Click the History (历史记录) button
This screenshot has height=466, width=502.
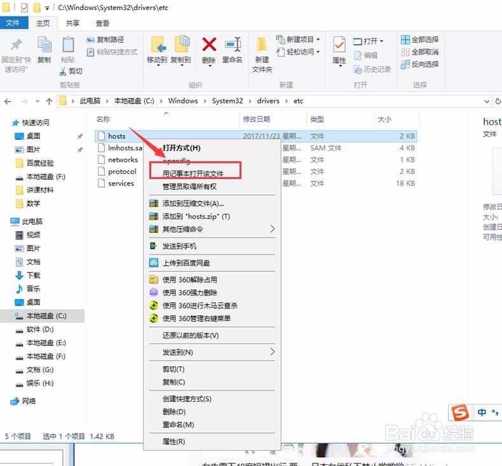(372, 69)
